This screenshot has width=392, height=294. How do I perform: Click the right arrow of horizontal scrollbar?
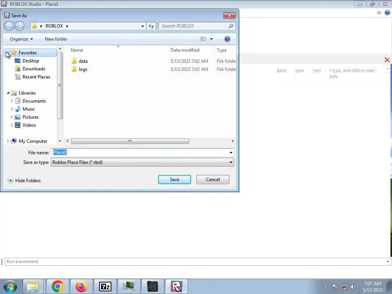[233, 141]
